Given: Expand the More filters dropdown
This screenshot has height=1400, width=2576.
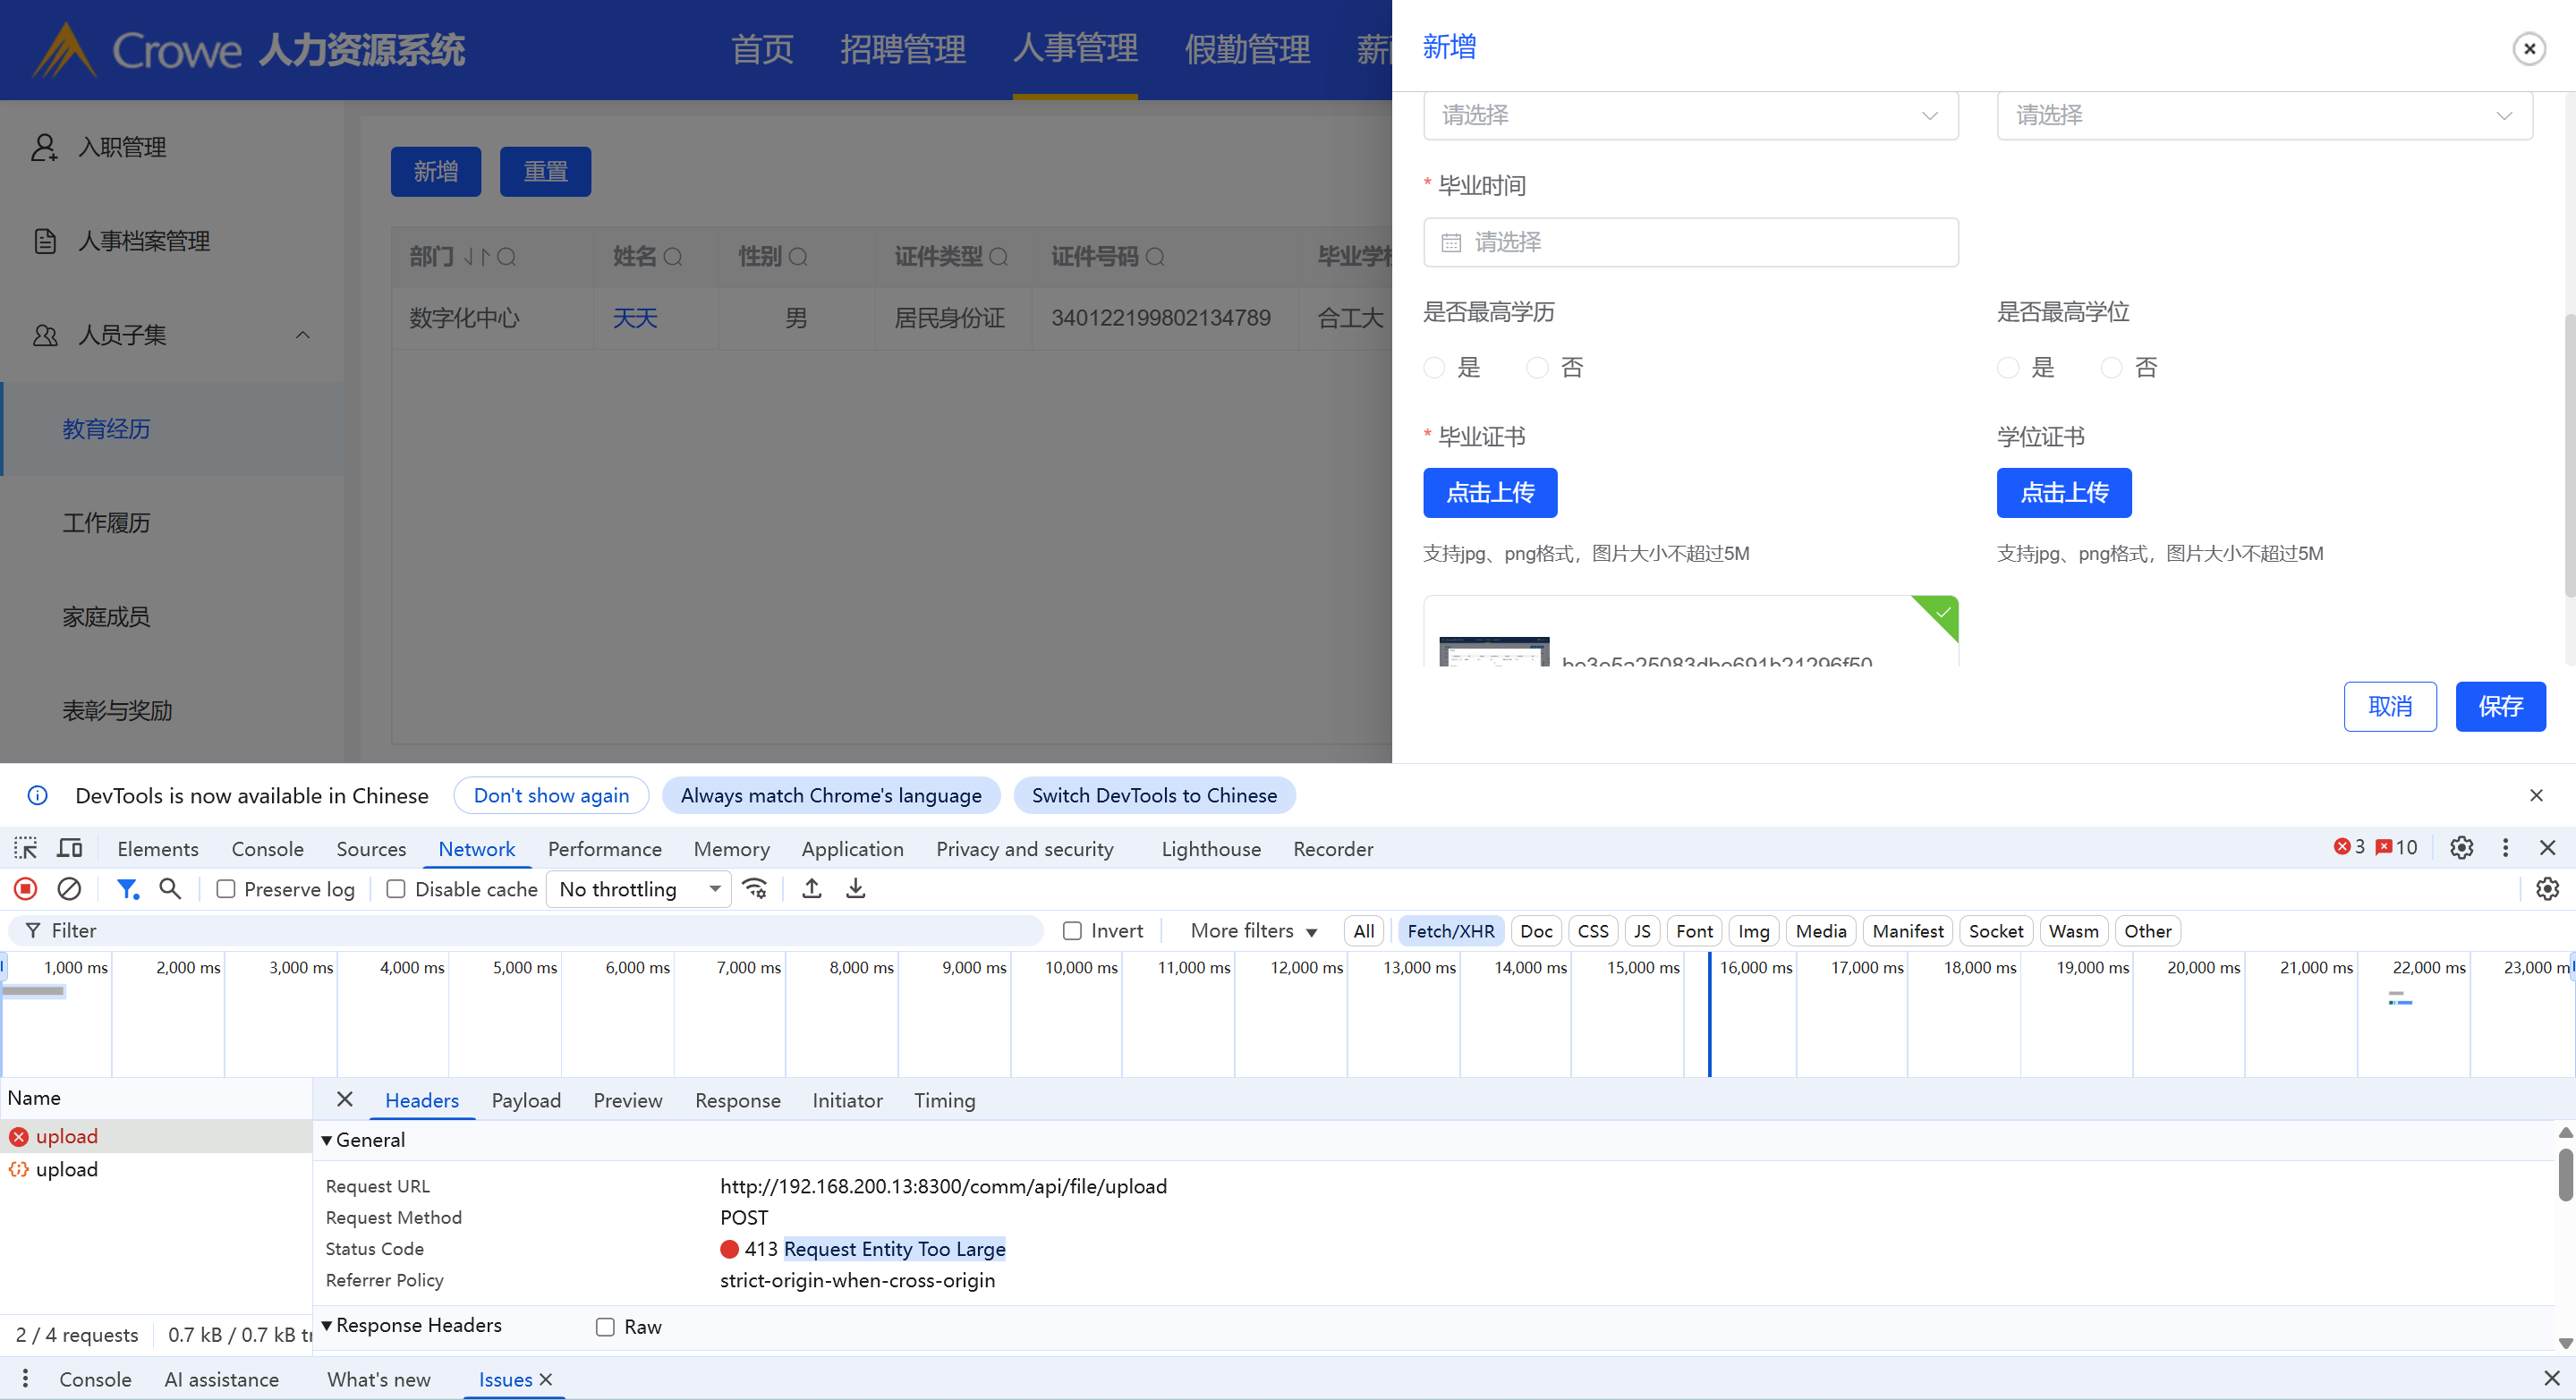Looking at the screenshot, I should pos(1253,931).
